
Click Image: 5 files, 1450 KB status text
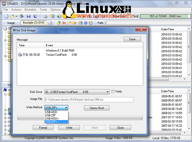[119, 138]
